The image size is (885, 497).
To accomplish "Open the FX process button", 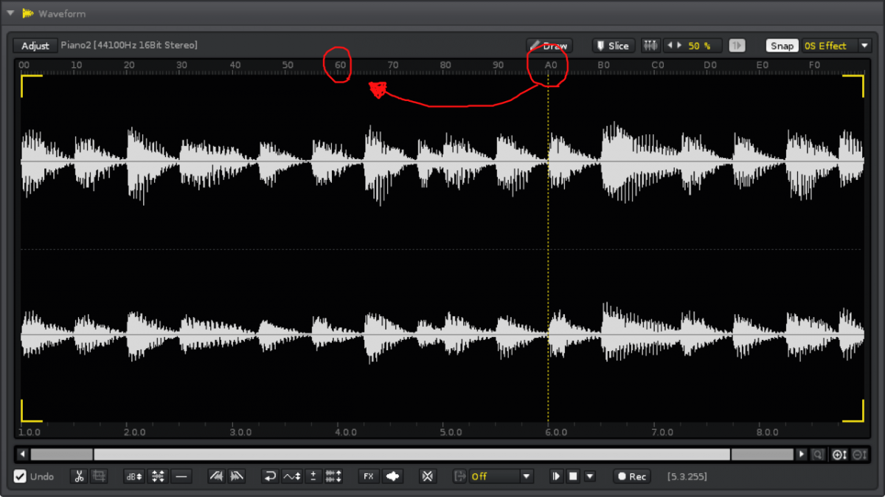I will click(x=368, y=476).
